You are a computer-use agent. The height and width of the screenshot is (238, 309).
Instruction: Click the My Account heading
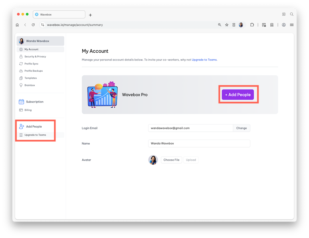[x=95, y=51]
